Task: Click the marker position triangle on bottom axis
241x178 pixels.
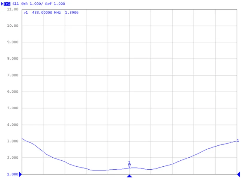Action: (129, 176)
